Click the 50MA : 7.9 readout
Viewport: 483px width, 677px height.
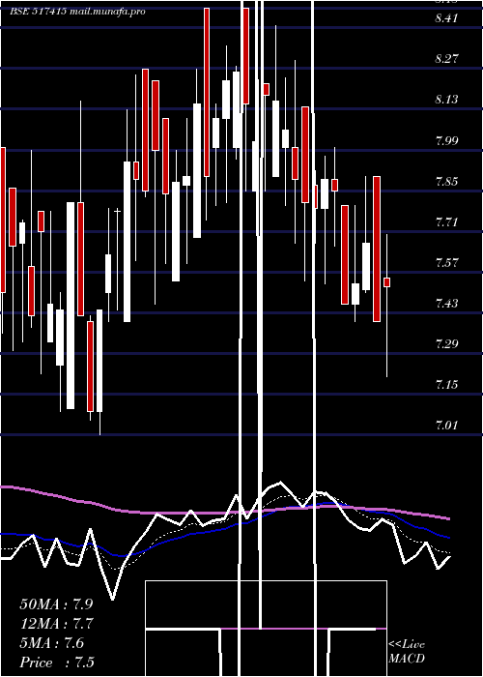click(56, 604)
